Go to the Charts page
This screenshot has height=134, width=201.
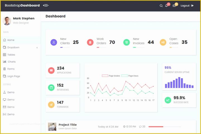[11, 62]
